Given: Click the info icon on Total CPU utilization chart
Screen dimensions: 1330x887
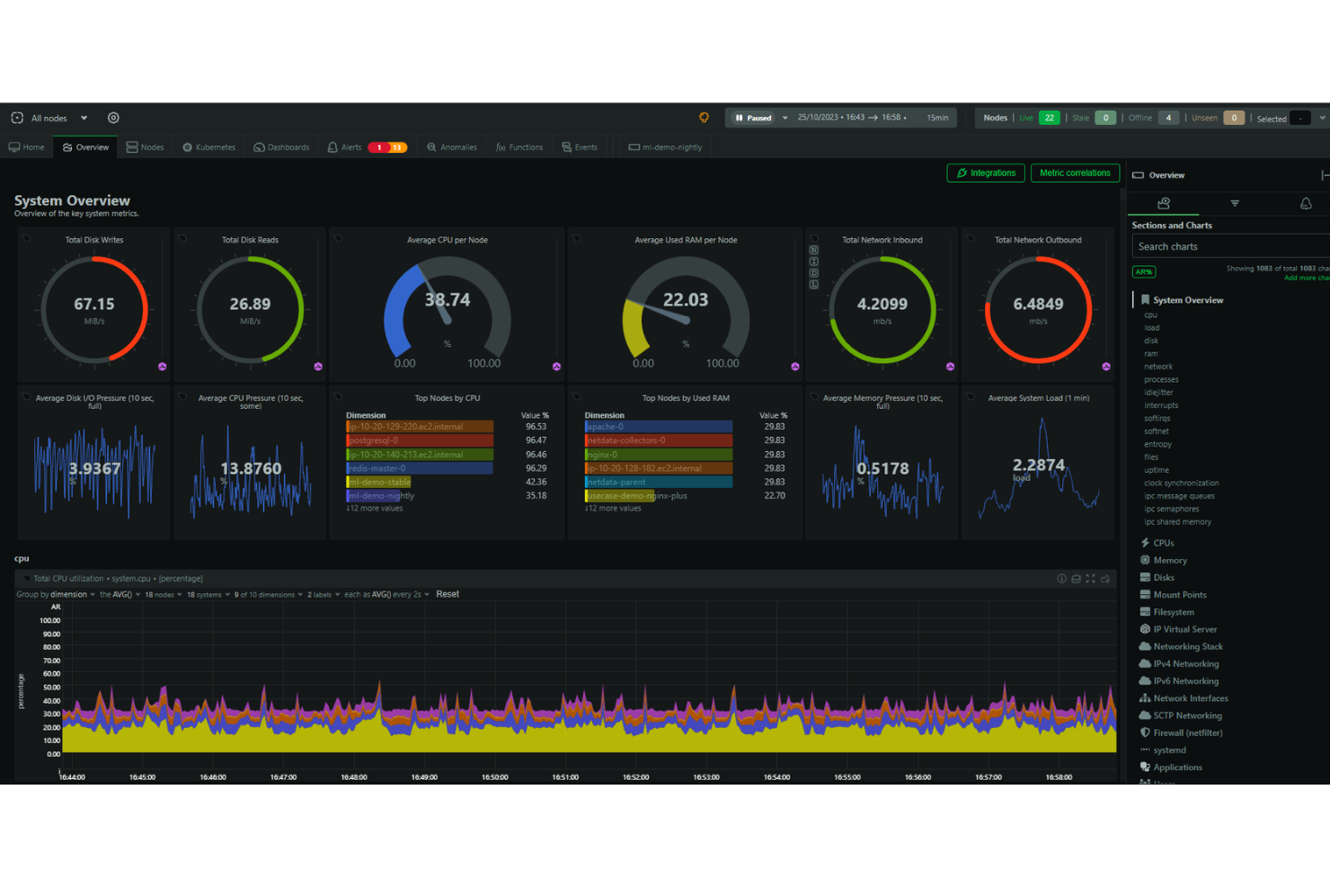Looking at the screenshot, I should (1061, 579).
